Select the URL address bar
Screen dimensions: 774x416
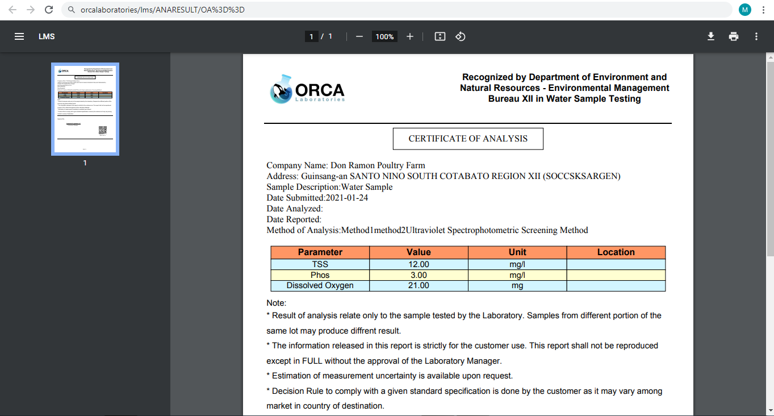pos(396,10)
